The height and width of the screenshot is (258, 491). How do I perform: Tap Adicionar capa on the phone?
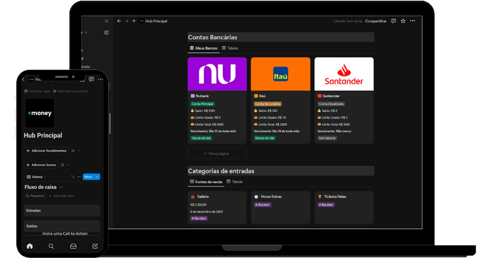pos(37,91)
